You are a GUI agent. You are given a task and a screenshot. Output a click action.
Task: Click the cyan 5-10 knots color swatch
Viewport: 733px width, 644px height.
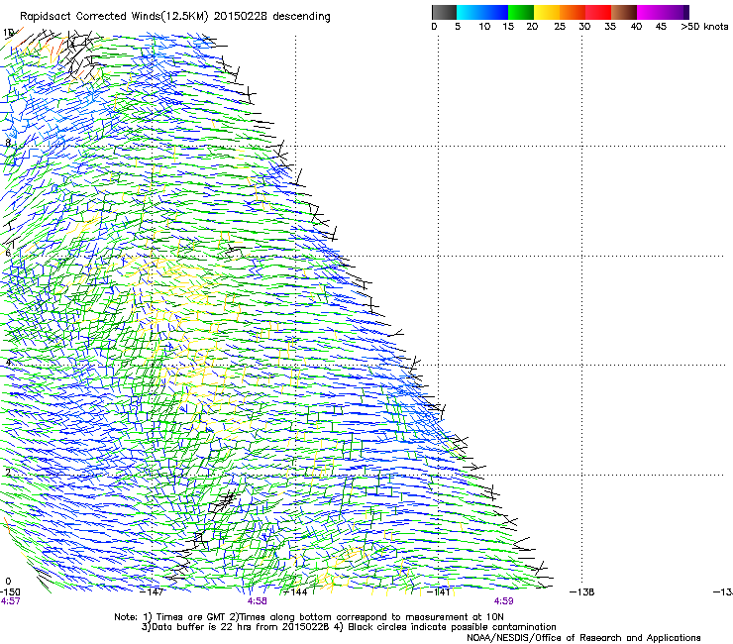469,12
